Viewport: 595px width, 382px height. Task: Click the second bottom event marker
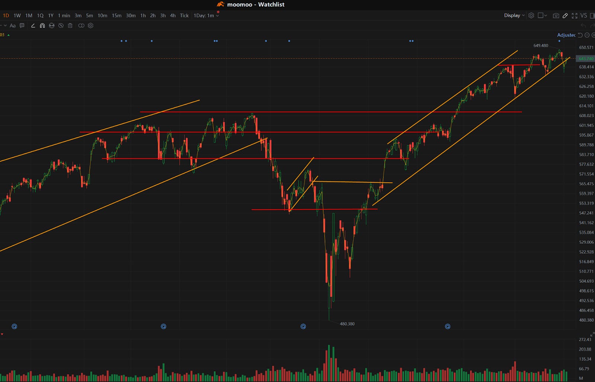click(163, 327)
